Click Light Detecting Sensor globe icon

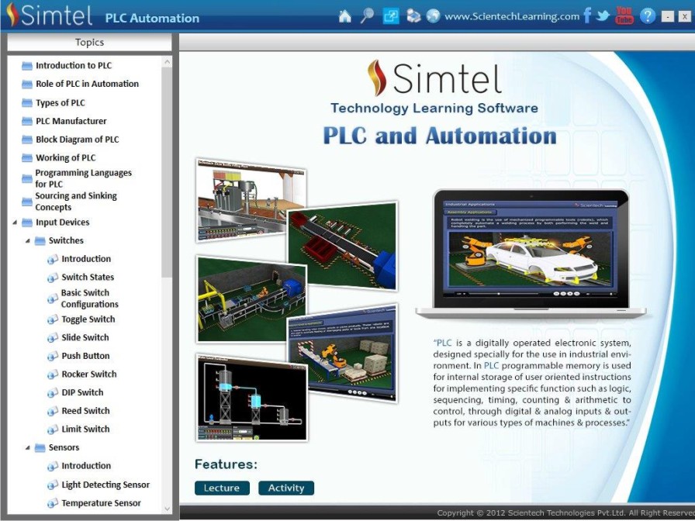(53, 485)
